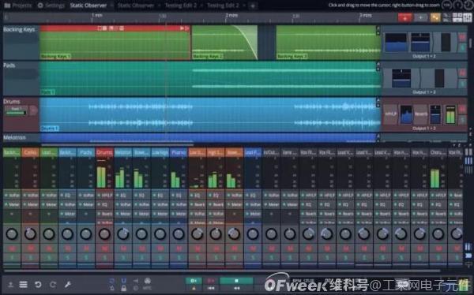Open the HP/LP plugin on Drums track
This screenshot has height=295, width=474.
(x=390, y=114)
